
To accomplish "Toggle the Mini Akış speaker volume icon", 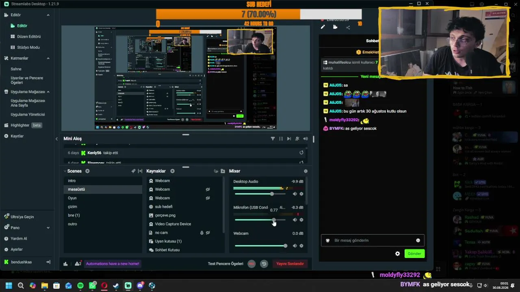I will [305, 139].
